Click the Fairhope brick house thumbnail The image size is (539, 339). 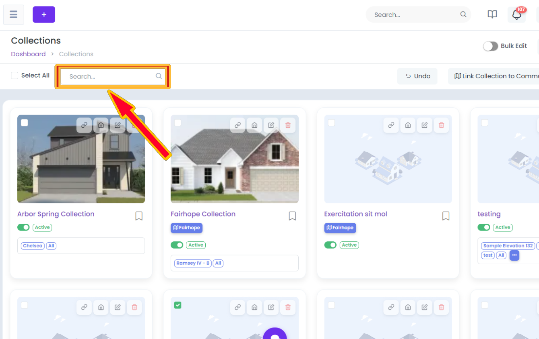pyautogui.click(x=235, y=159)
